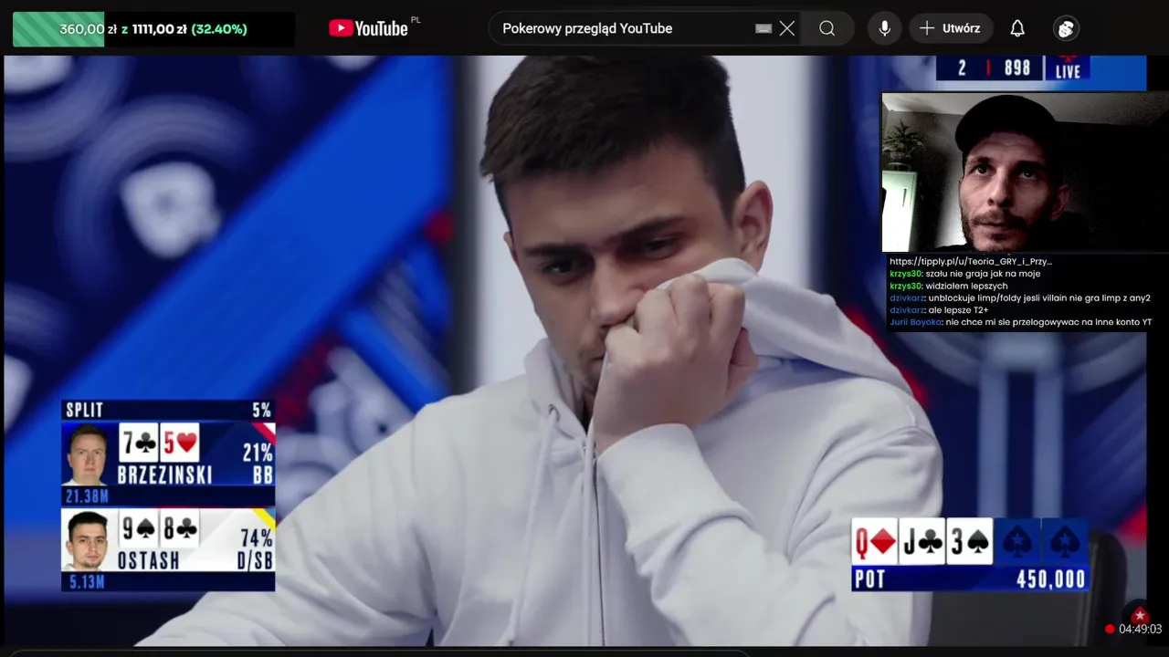This screenshot has height=657, width=1169.
Task: Click the LIVE indicator badge
Action: coord(1068,71)
